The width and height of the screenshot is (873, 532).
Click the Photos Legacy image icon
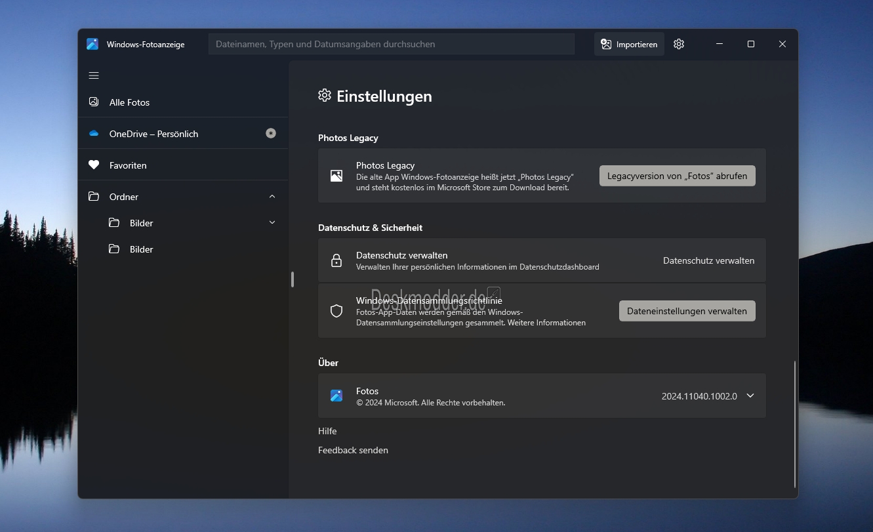tap(336, 176)
